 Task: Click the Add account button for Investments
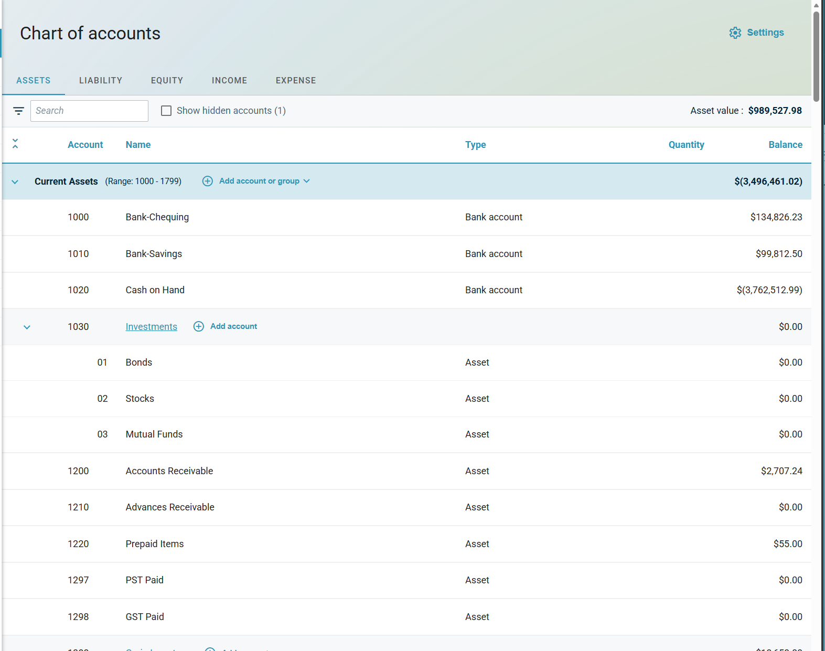point(233,326)
